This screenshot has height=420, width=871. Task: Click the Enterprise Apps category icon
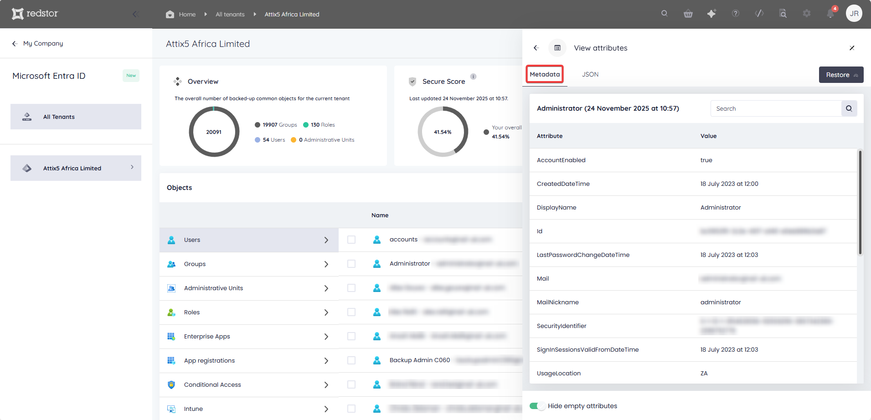click(x=171, y=337)
